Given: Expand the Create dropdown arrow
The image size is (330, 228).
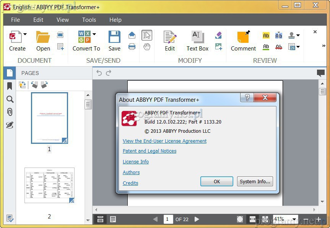Looking at the screenshot, I should [25, 34].
